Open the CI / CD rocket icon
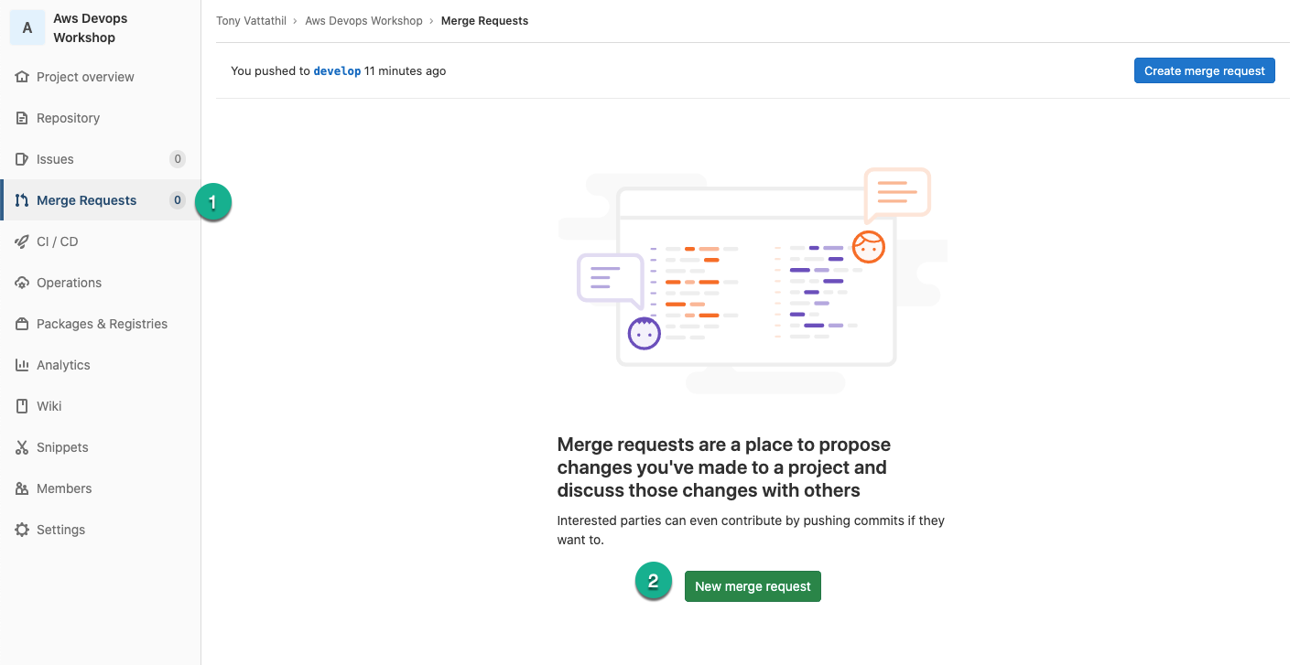 (x=23, y=241)
